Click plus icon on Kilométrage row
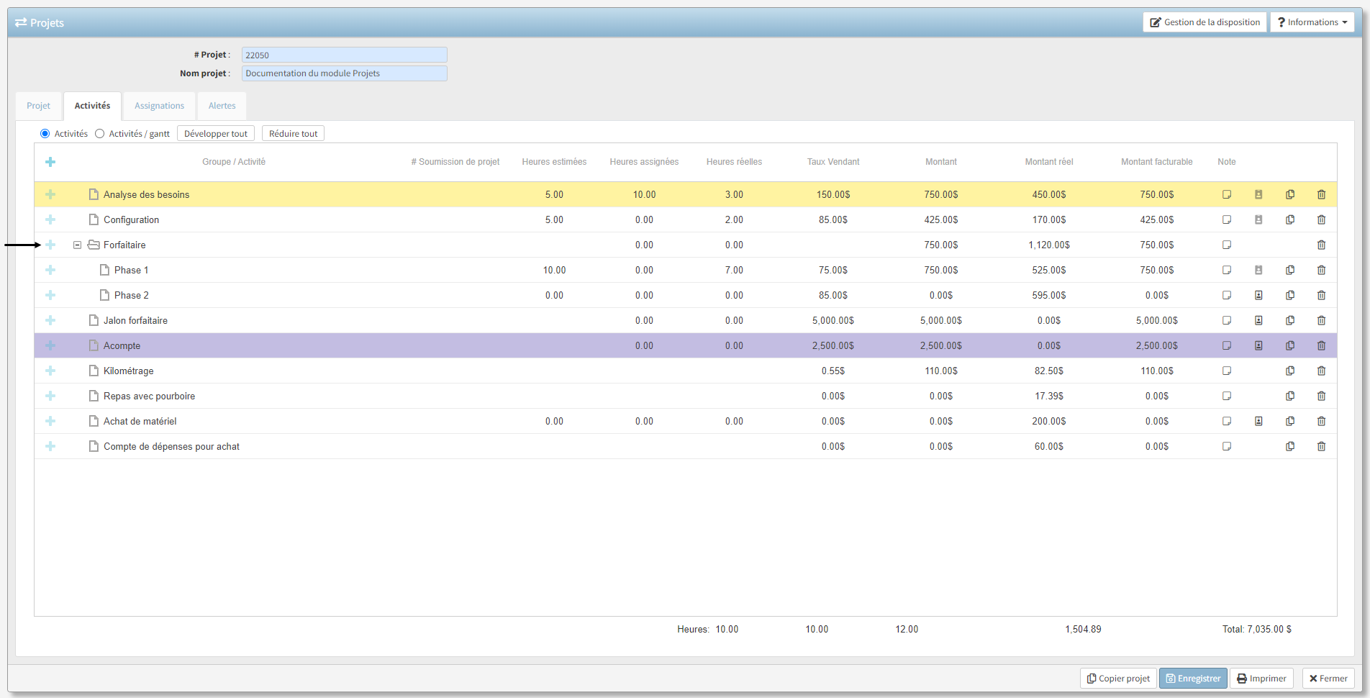The height and width of the screenshot is (698, 1370). (x=50, y=371)
